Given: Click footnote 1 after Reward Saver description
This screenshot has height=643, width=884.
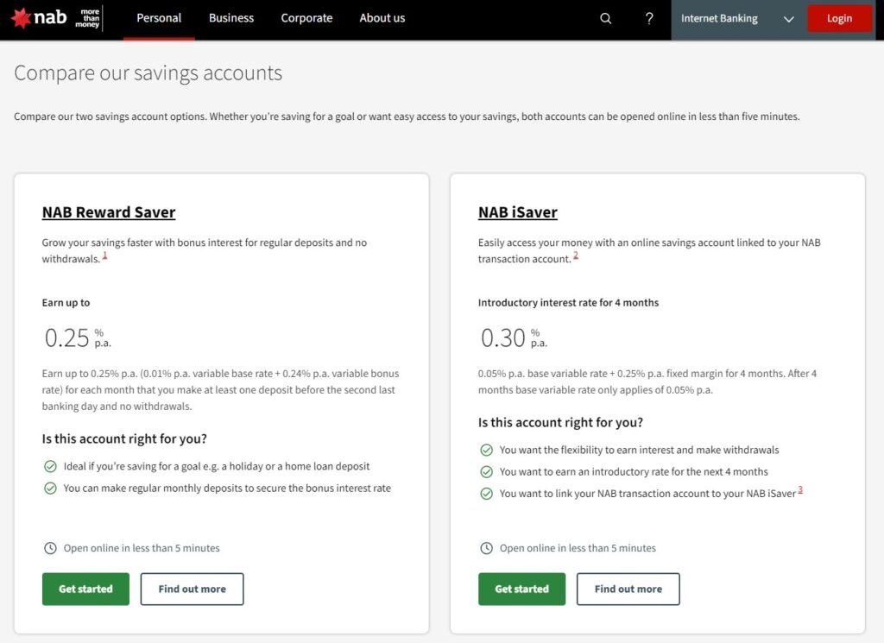Looking at the screenshot, I should point(104,255).
